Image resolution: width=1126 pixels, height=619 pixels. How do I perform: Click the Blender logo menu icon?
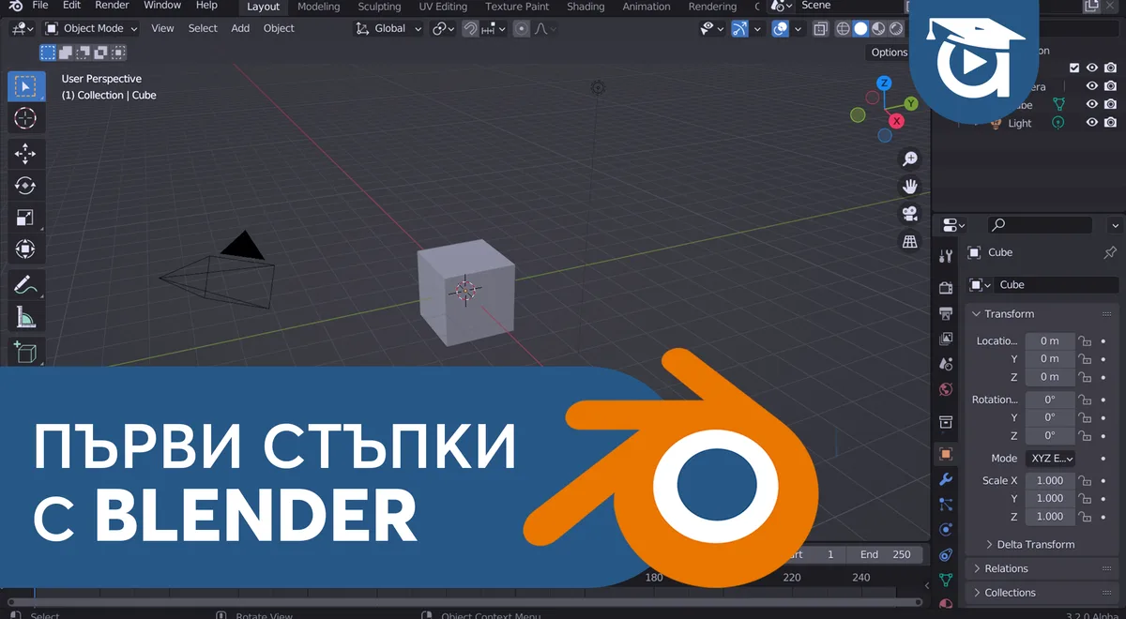coord(15,6)
